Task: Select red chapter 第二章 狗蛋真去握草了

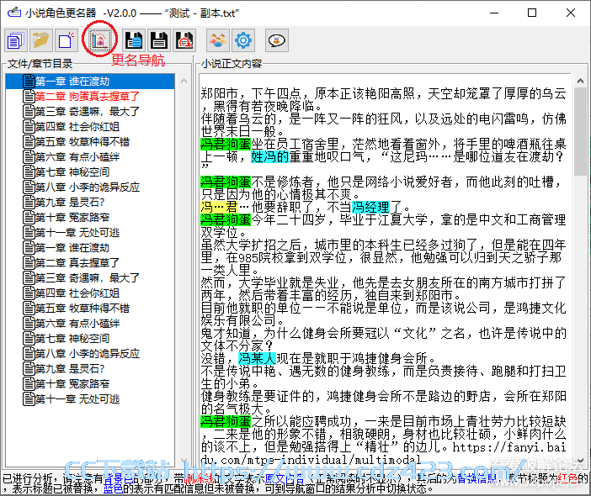Action: [x=87, y=97]
